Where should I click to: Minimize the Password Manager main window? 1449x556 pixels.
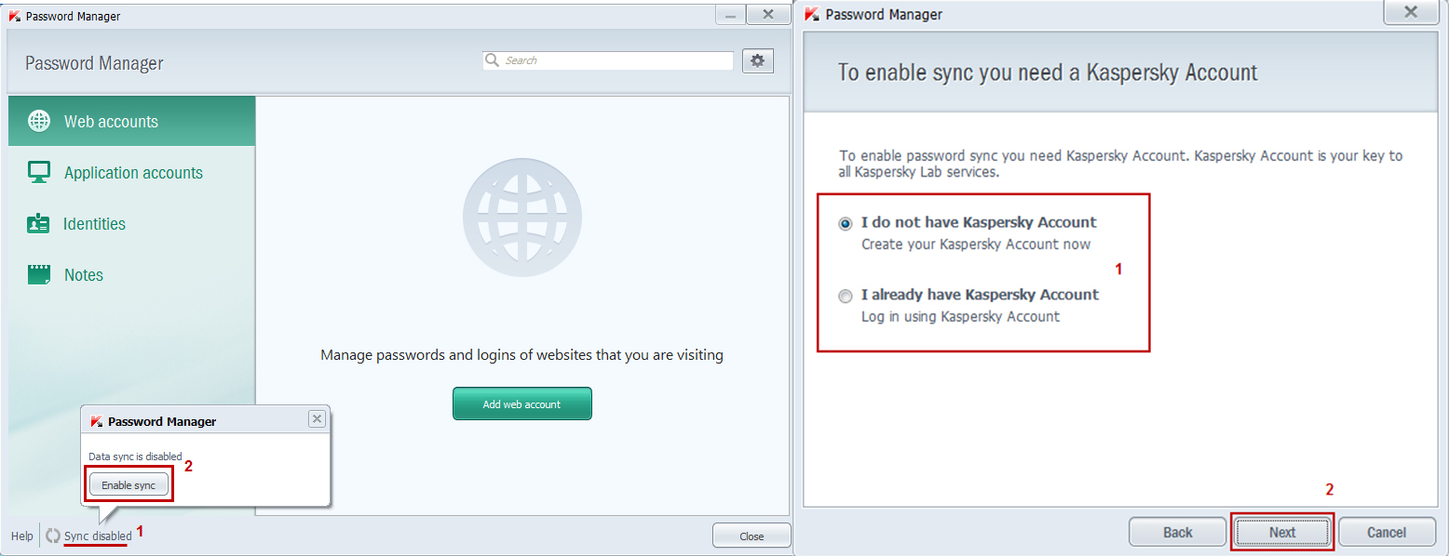pos(731,16)
